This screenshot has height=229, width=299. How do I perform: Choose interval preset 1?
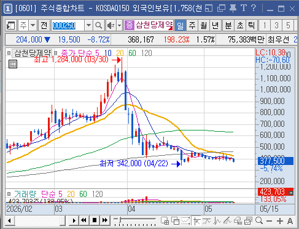tap(265, 26)
